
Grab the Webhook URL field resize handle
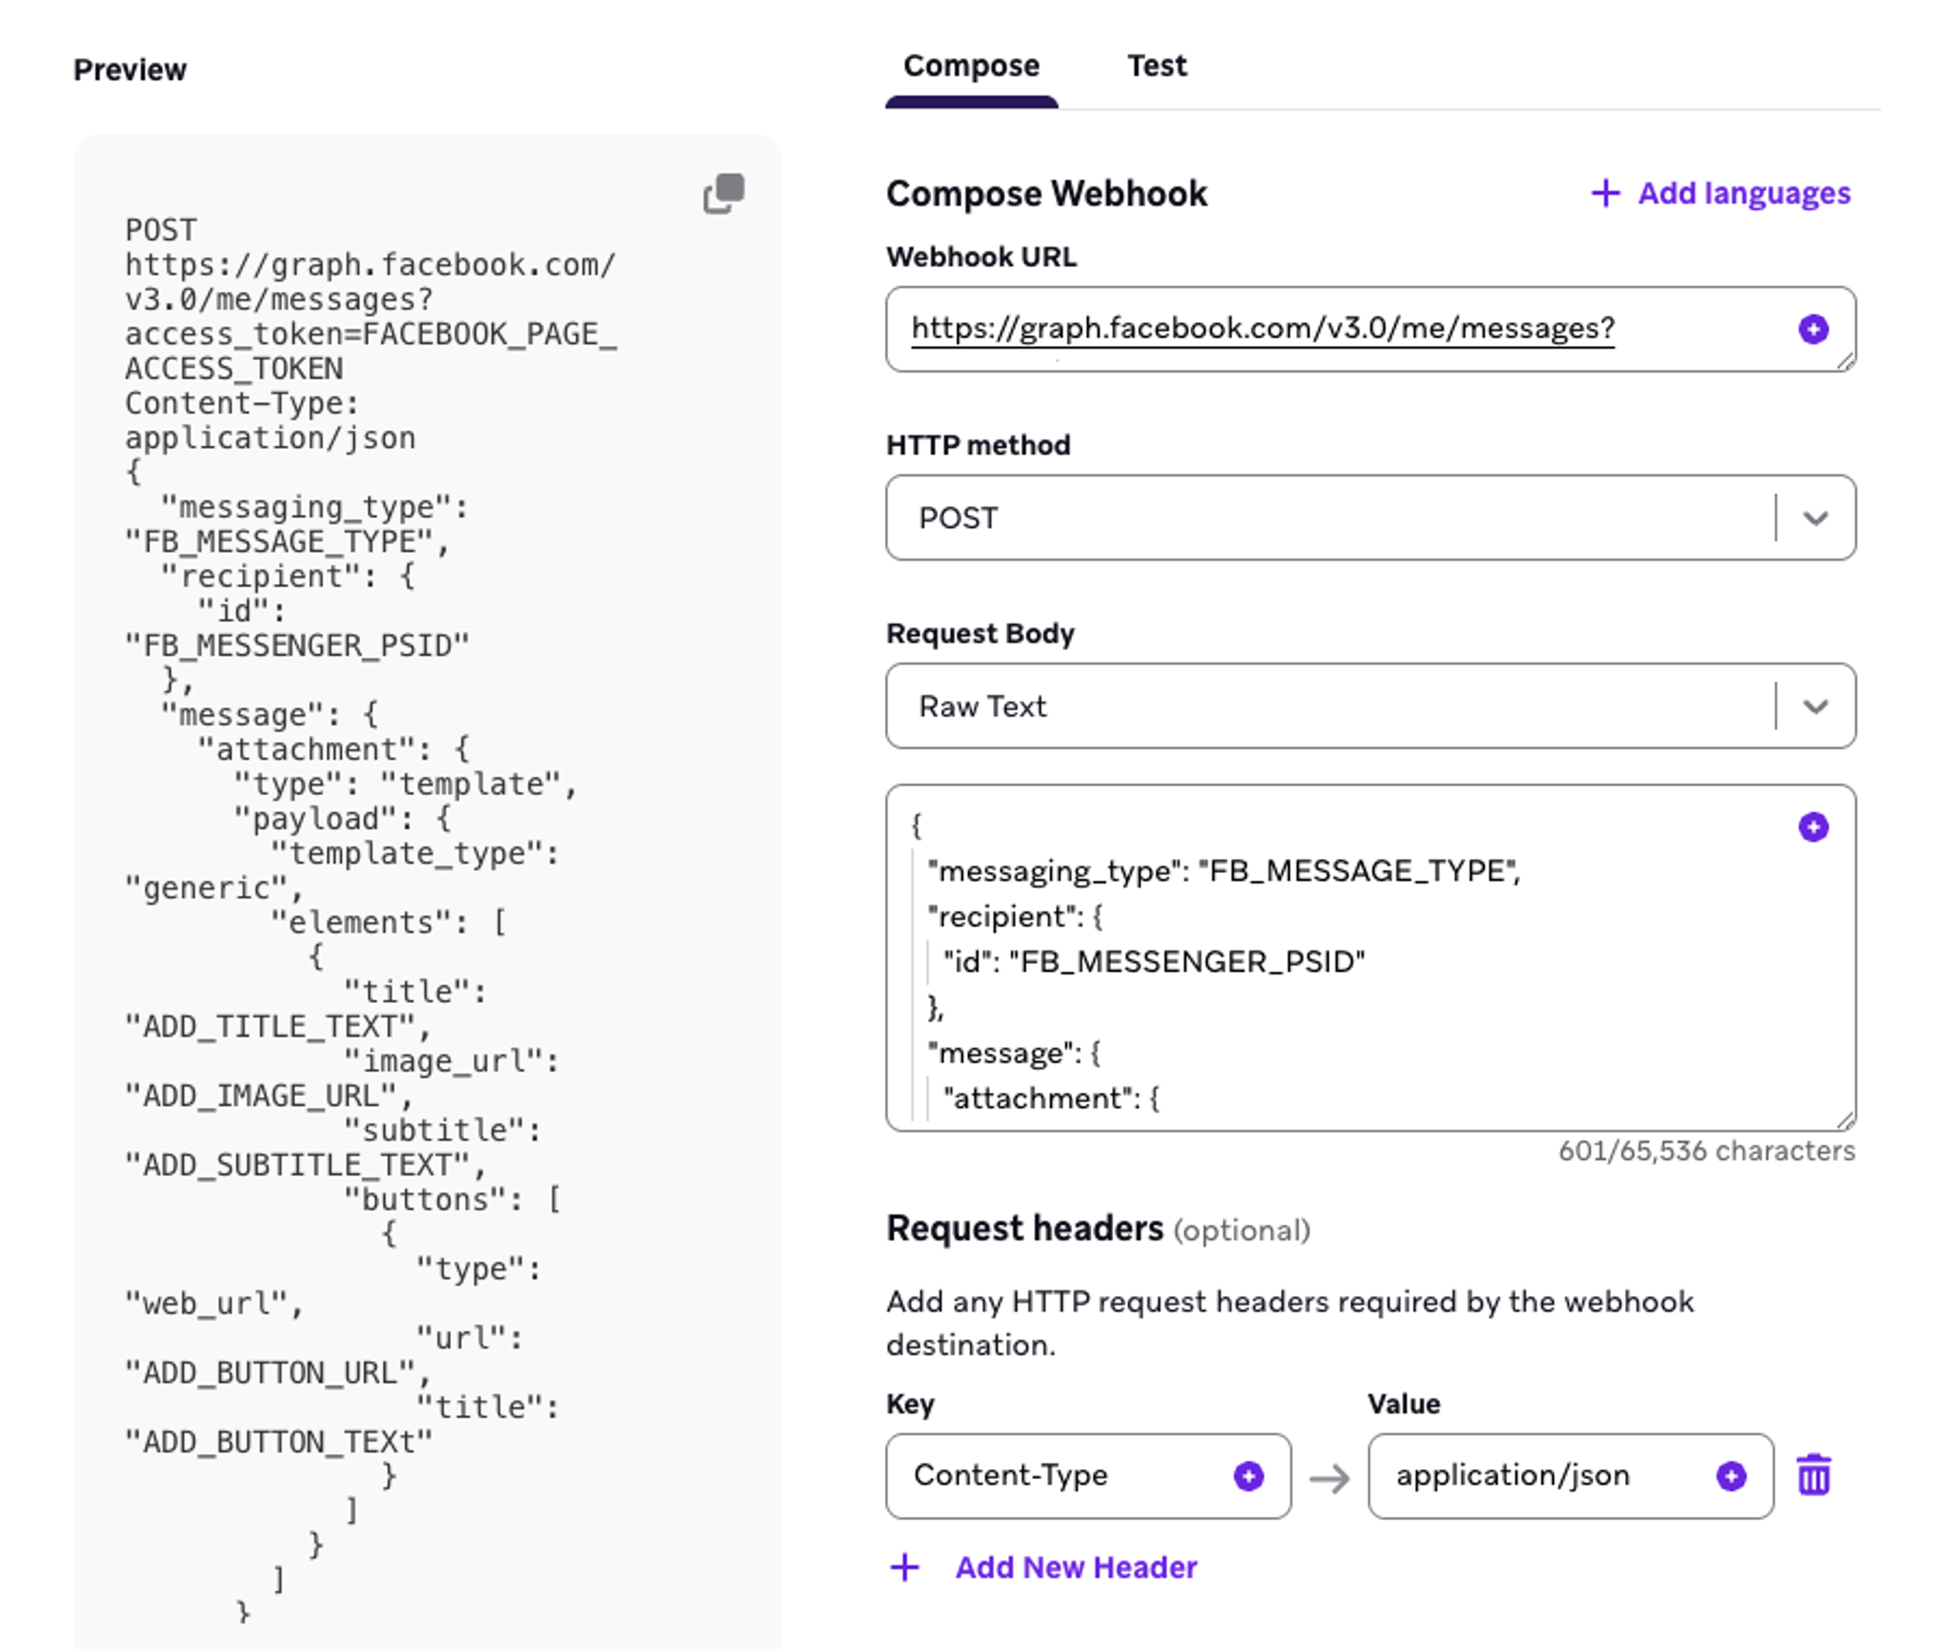(1845, 362)
